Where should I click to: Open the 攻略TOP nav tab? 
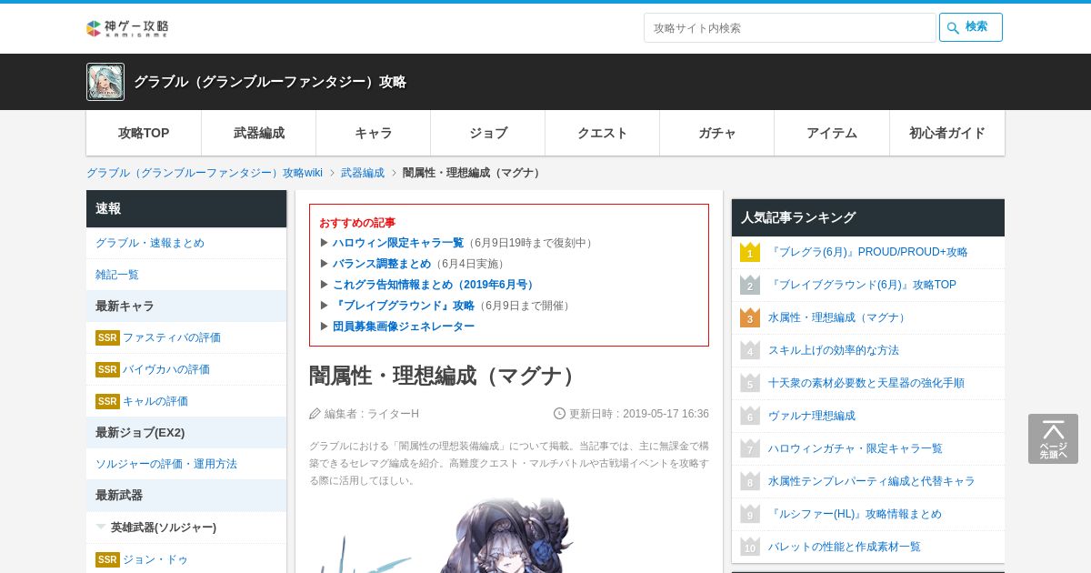[x=144, y=133]
